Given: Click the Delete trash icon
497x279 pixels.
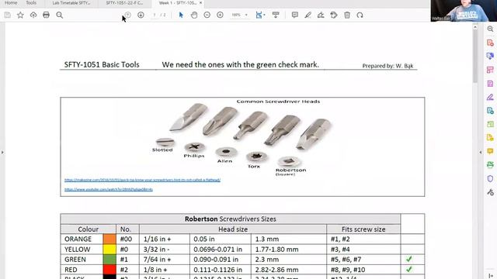Looking at the screenshot, I should tap(347, 15).
